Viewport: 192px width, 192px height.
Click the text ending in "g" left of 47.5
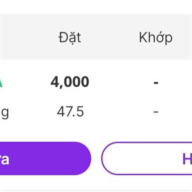click(x=4, y=113)
